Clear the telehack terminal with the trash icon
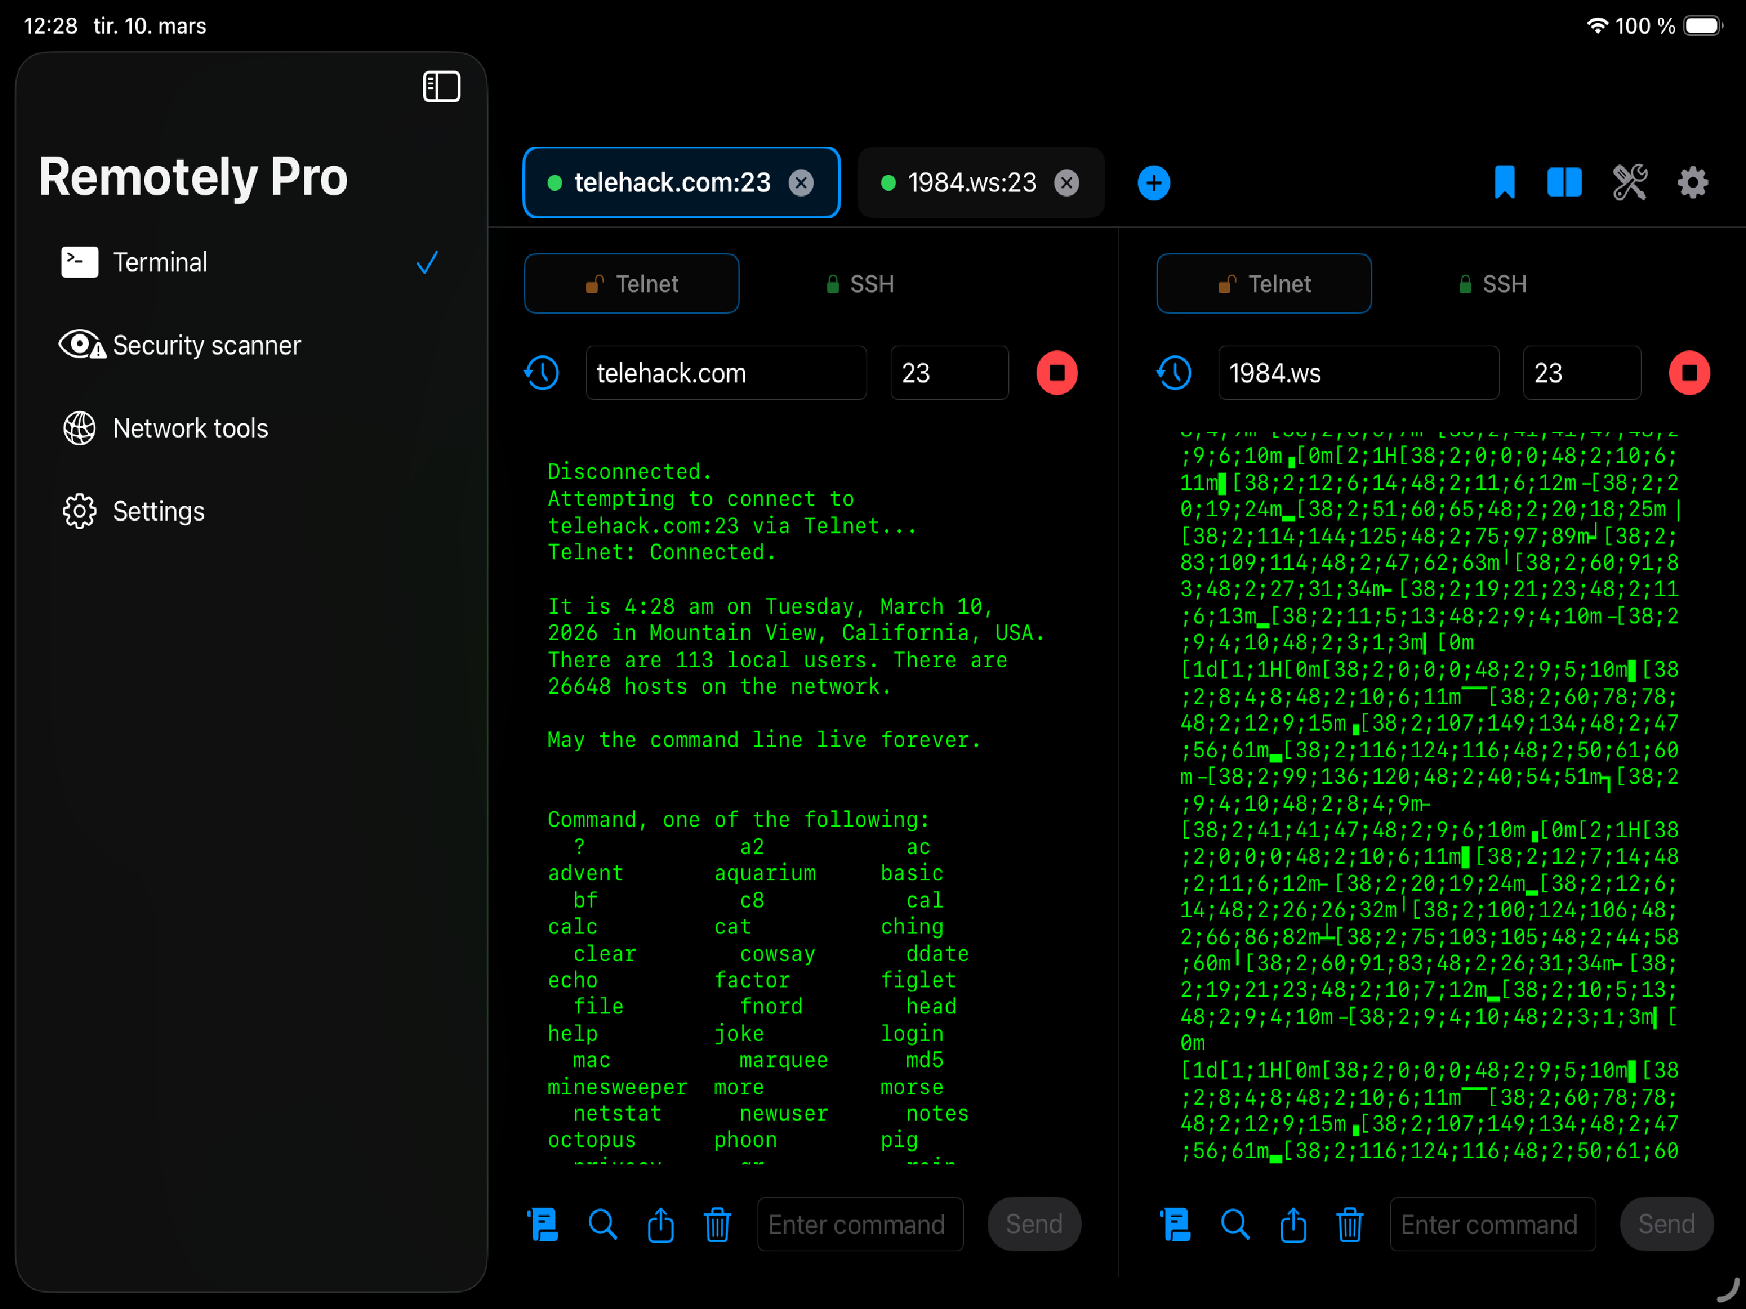1746x1309 pixels. (718, 1225)
